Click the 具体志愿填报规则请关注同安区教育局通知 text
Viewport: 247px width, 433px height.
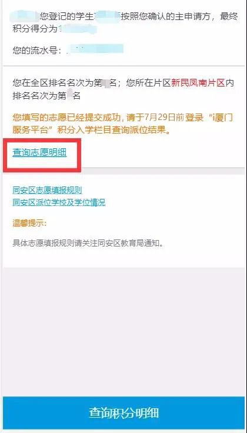click(x=88, y=244)
